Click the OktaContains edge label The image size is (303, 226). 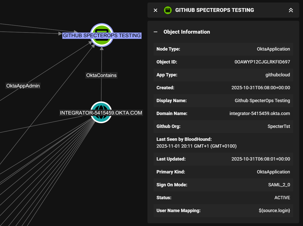[x=101, y=75]
